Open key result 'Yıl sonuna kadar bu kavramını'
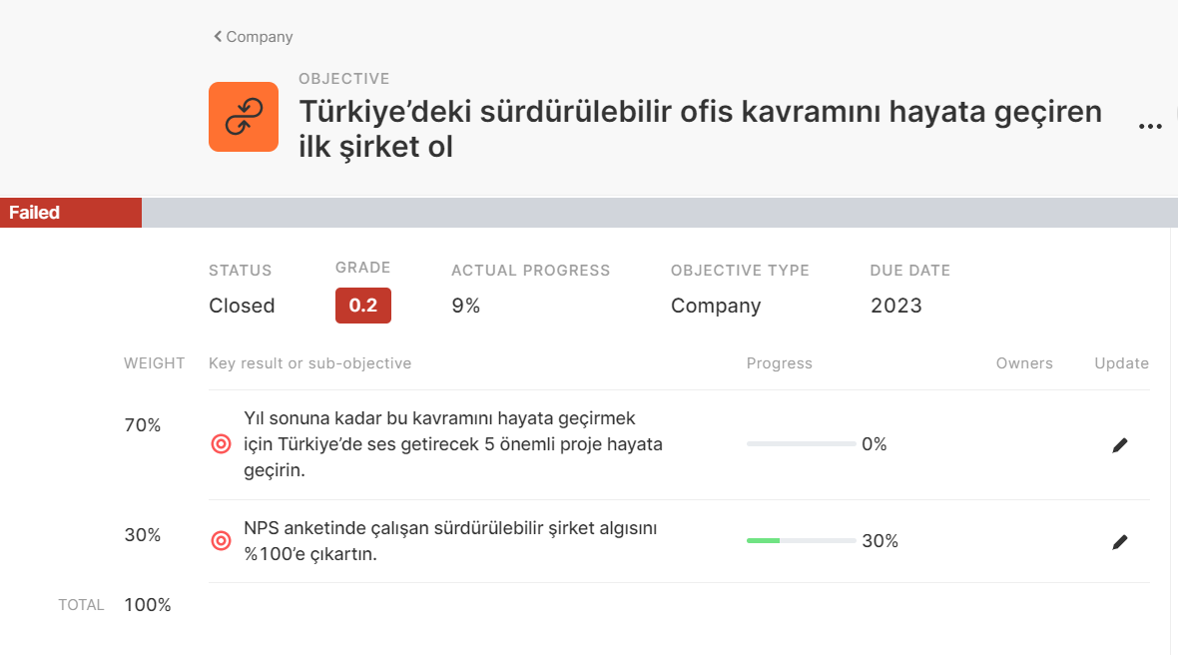1178x655 pixels. click(x=452, y=444)
